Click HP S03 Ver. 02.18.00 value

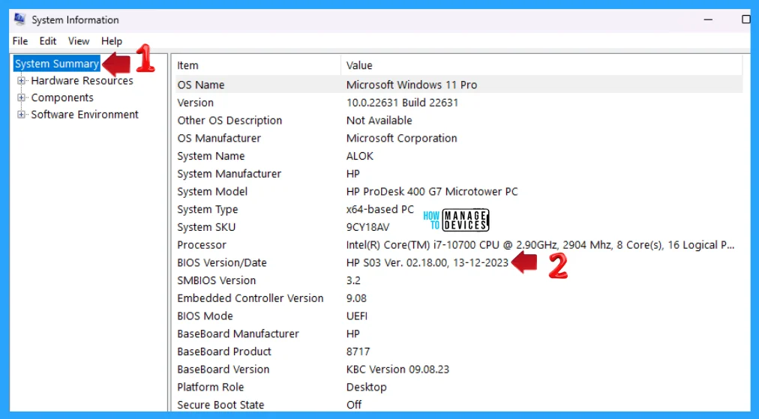(427, 263)
